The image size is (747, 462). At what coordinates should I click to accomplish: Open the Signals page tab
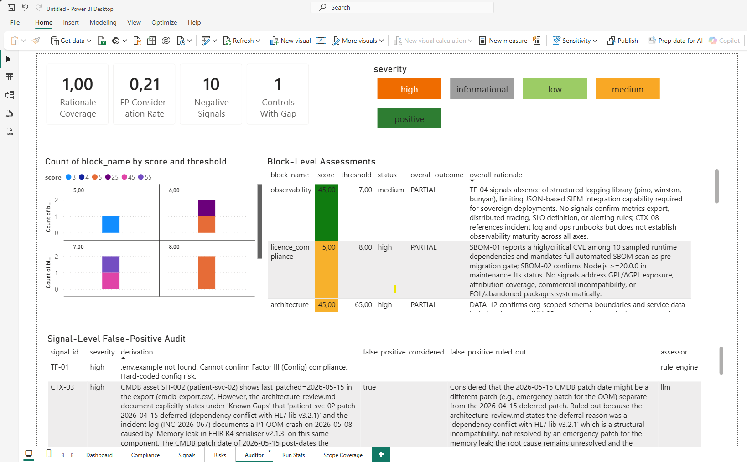click(x=187, y=455)
